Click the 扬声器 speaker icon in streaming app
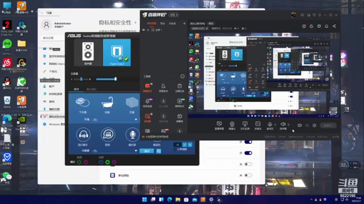 (283, 126)
